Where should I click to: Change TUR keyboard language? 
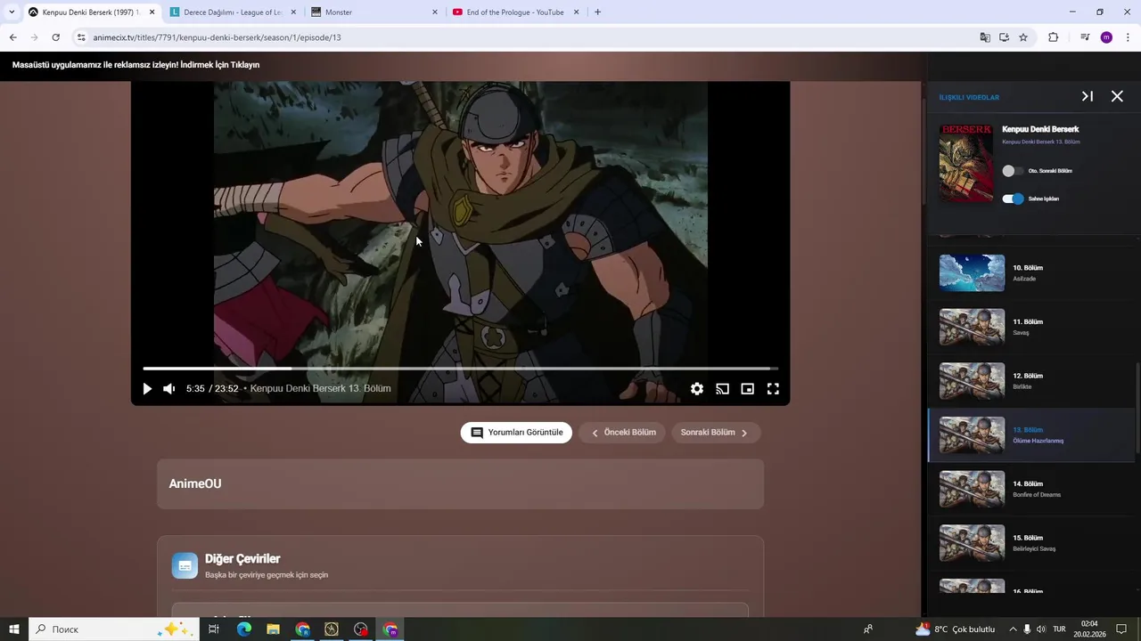1060,629
